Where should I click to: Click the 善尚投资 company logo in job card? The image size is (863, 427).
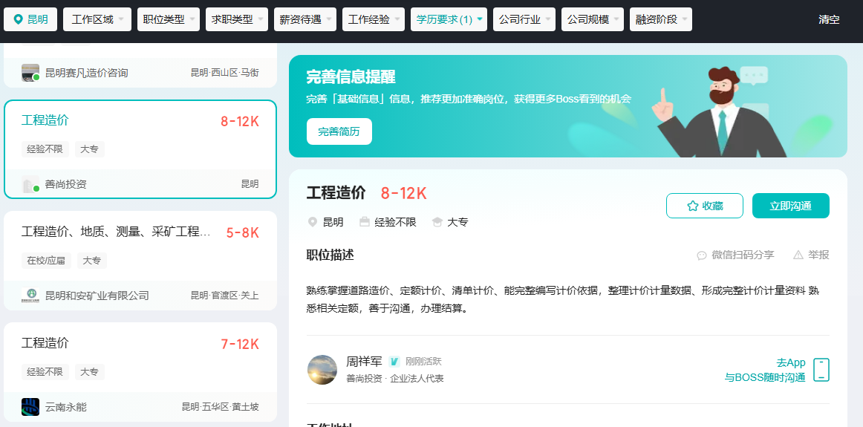point(30,184)
